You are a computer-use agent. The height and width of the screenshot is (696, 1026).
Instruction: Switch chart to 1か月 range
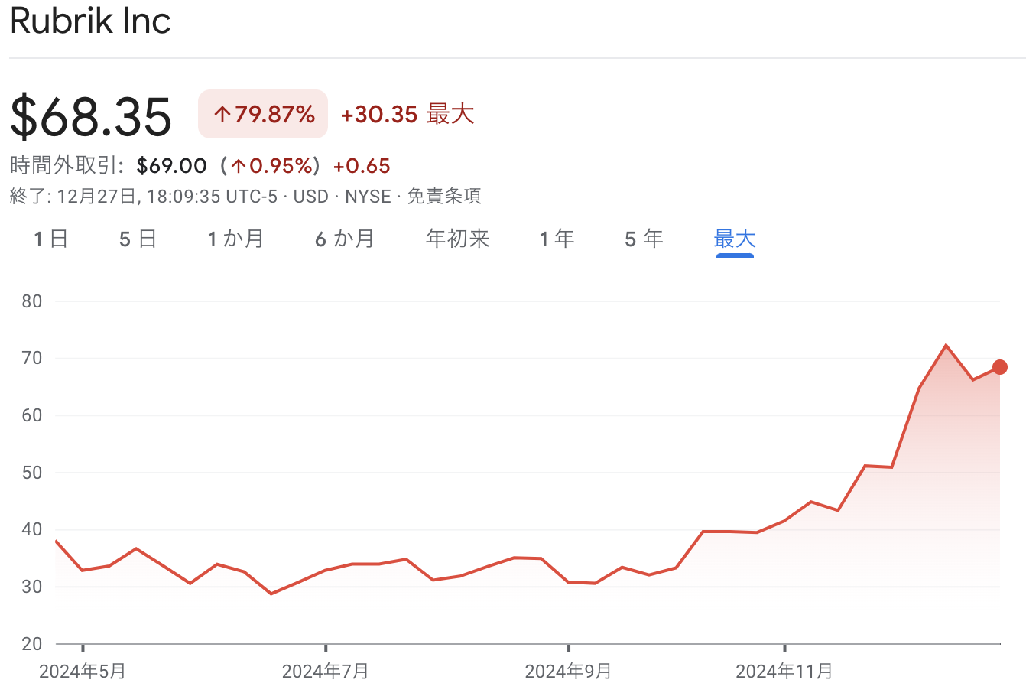click(235, 239)
